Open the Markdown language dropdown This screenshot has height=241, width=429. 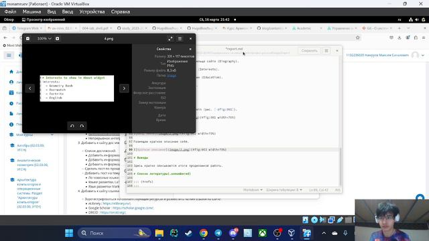(253, 190)
